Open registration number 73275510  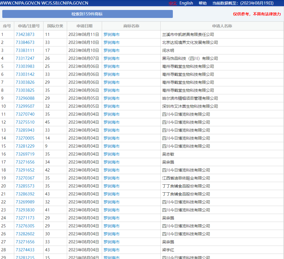pyautogui.click(x=25, y=122)
